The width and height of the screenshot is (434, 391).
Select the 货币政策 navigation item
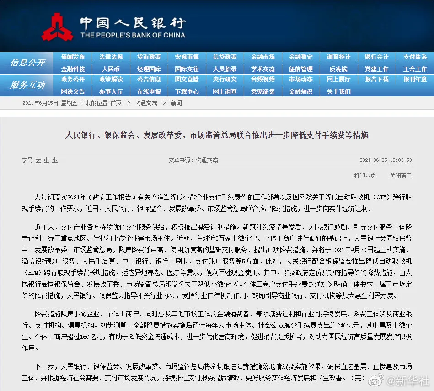tap(149, 57)
